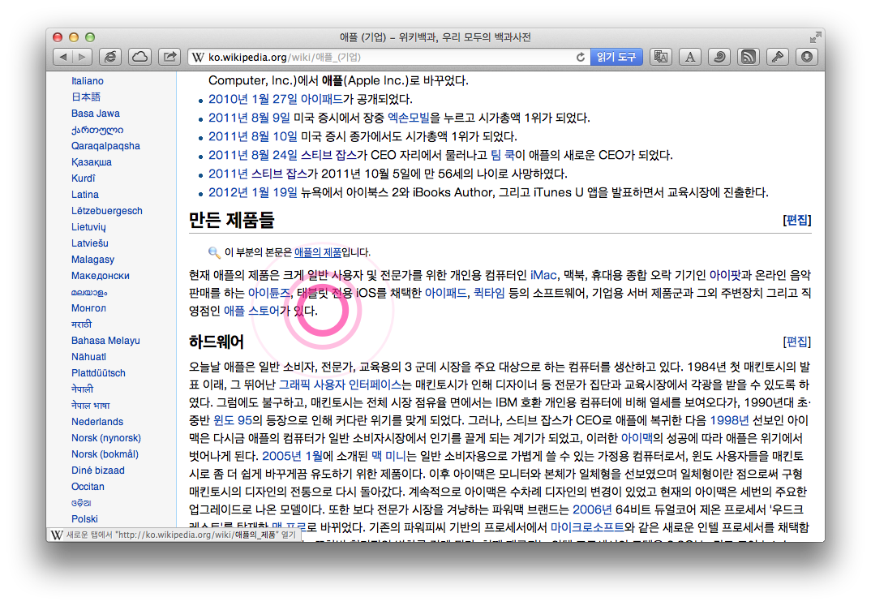Click the swirl extension icon in toolbar
This screenshot has height=606, width=871.
tap(719, 57)
